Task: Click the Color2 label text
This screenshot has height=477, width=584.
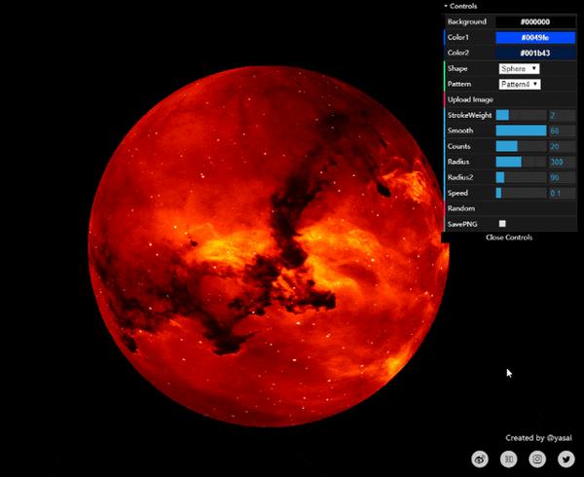Action: click(458, 53)
